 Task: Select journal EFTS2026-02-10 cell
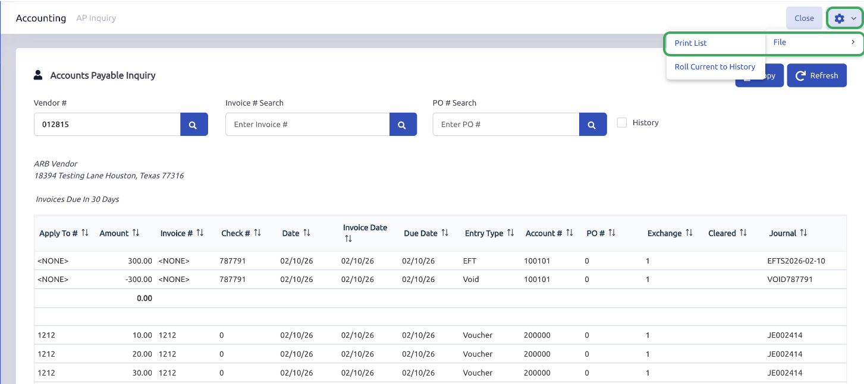pos(796,261)
